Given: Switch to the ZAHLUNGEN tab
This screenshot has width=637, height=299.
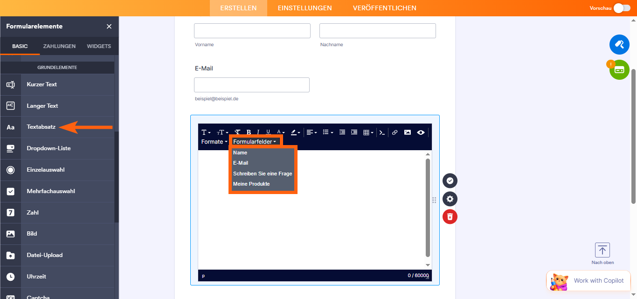Looking at the screenshot, I should click(x=59, y=46).
